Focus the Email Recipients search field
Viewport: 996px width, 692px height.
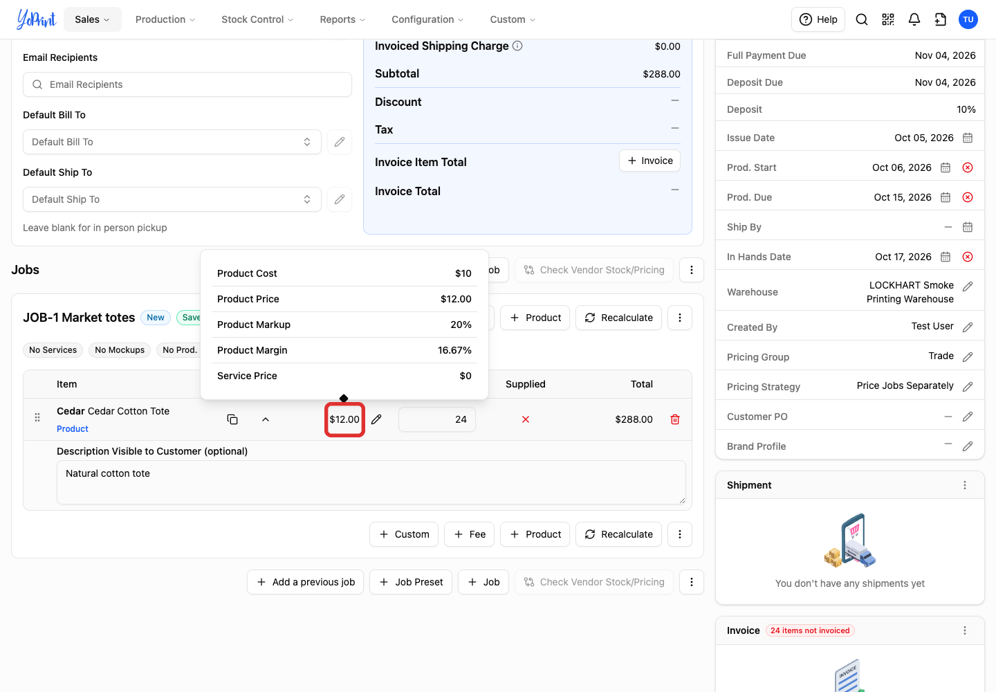(187, 84)
